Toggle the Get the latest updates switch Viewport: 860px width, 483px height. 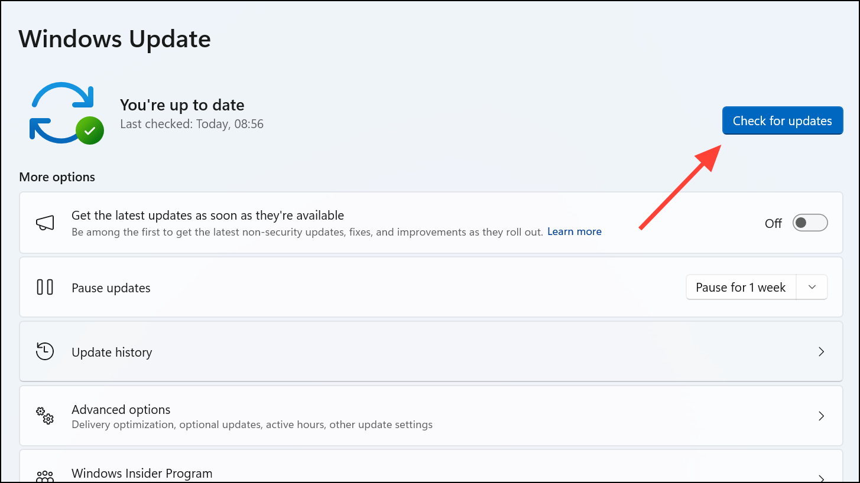810,223
